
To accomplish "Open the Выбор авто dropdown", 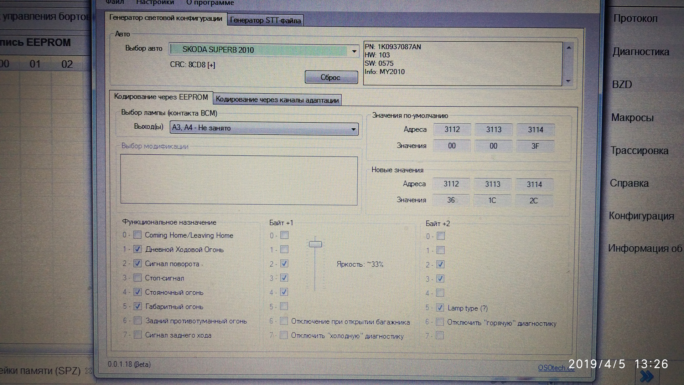I will (354, 51).
